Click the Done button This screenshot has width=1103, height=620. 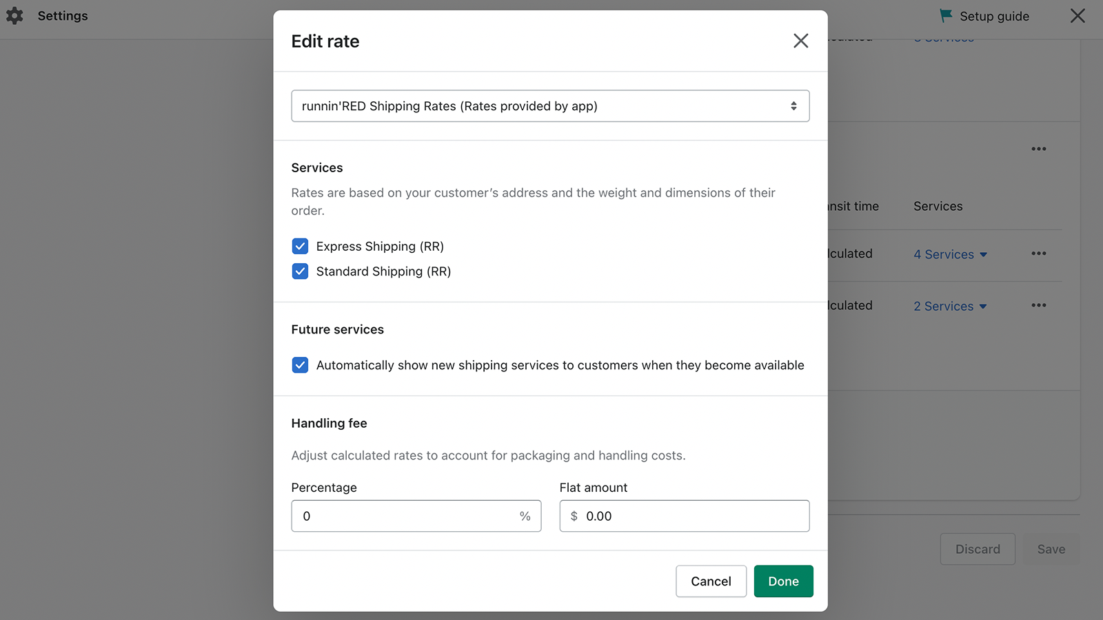(783, 581)
